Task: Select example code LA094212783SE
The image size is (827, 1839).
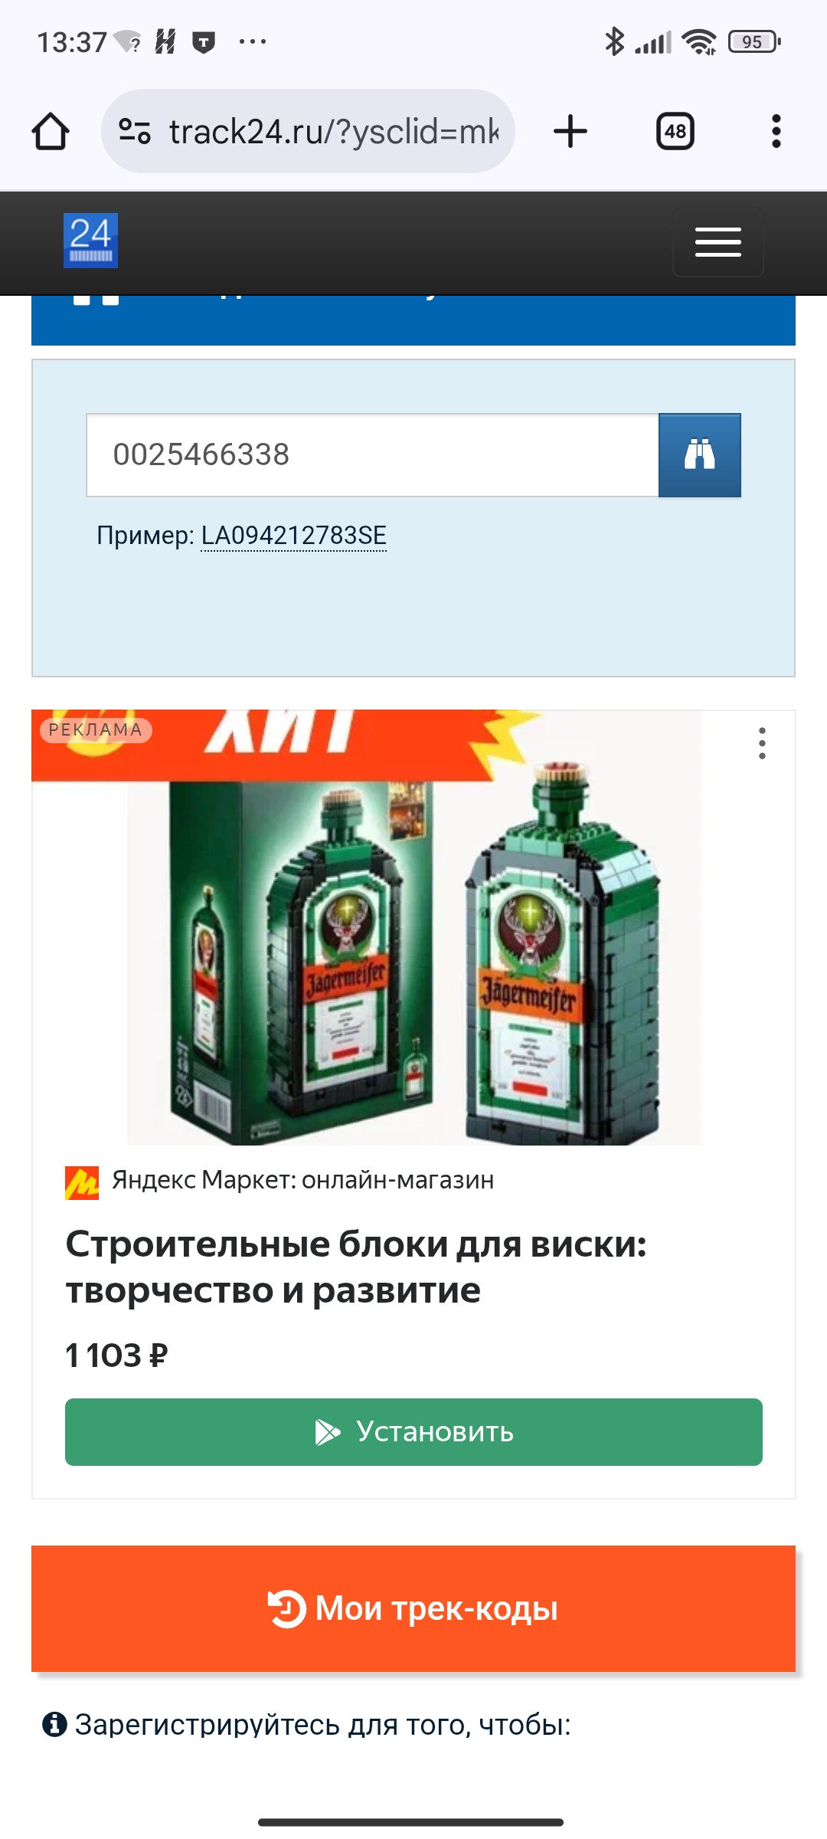Action: (x=294, y=536)
